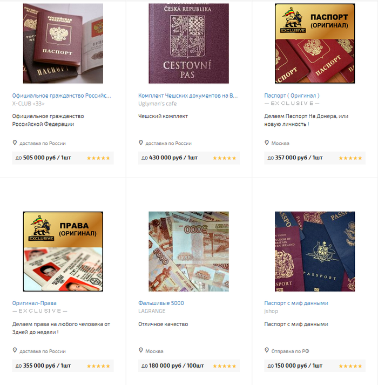Viewport: 378px width, 385px height.
Task: Click the star rating beside 355 000 руб price
Action: tap(98, 366)
